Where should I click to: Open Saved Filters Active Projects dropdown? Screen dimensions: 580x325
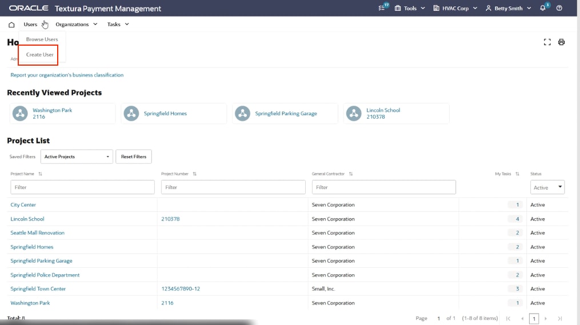click(x=77, y=157)
